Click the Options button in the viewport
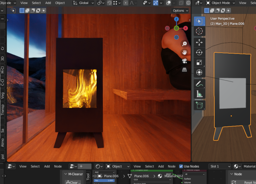 pos(180,11)
